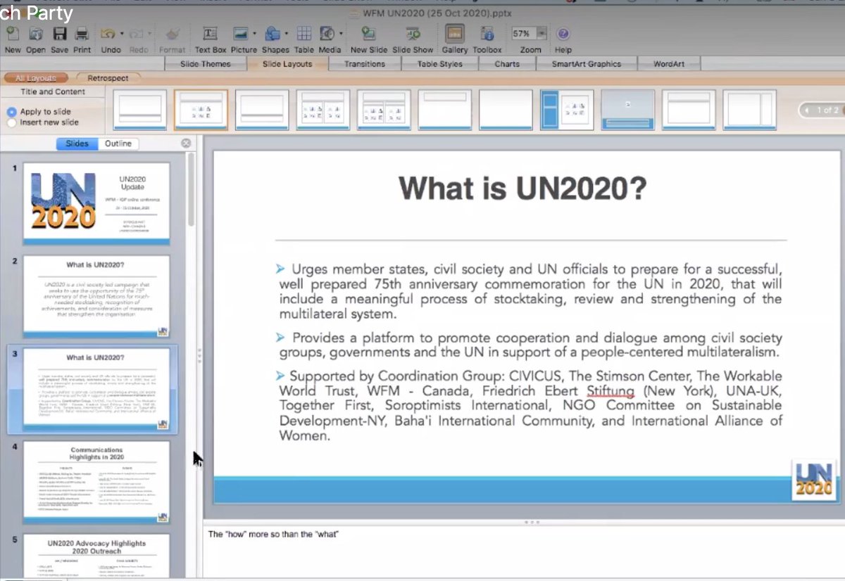Choose the Blank layout thumbnail
This screenshot has height=581, width=845.
[506, 110]
